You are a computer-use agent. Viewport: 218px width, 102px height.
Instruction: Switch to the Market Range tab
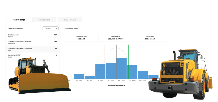19,20
